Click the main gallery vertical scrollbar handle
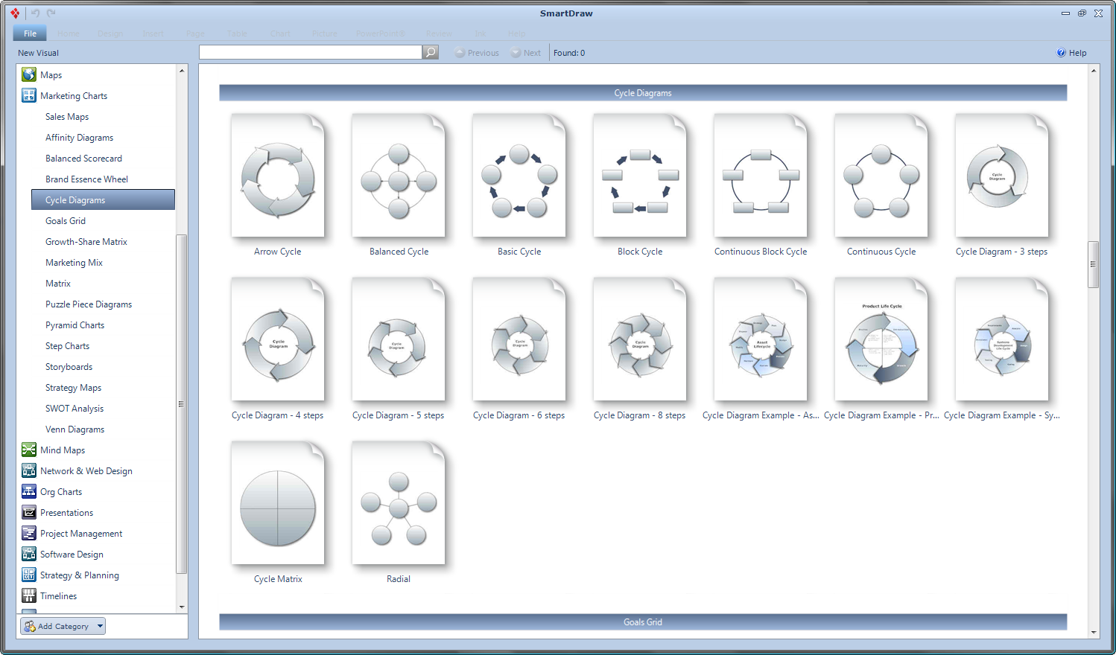This screenshot has width=1116, height=655. 1093,264
